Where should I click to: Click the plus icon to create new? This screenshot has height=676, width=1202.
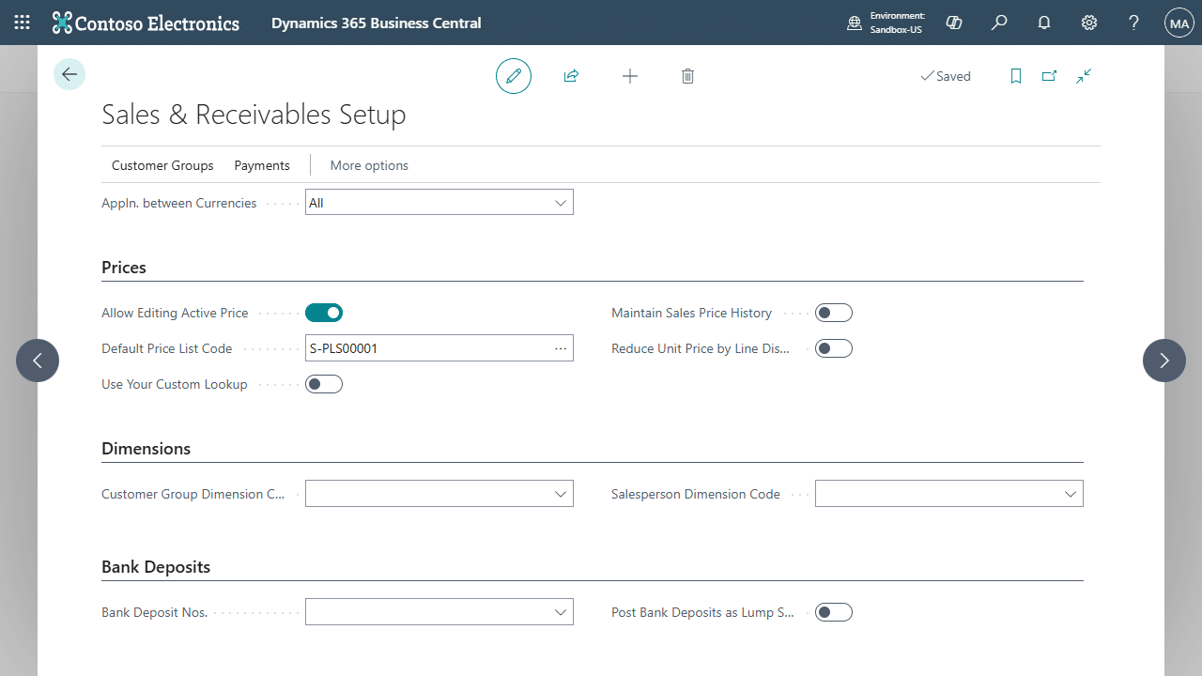[630, 76]
